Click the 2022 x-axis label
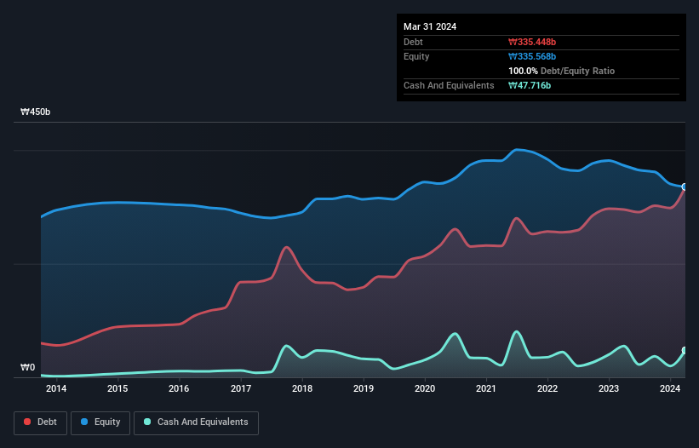This screenshot has height=448, width=699. point(547,388)
